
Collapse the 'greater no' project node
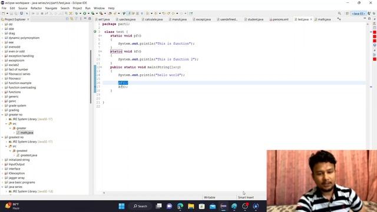tap(2, 115)
